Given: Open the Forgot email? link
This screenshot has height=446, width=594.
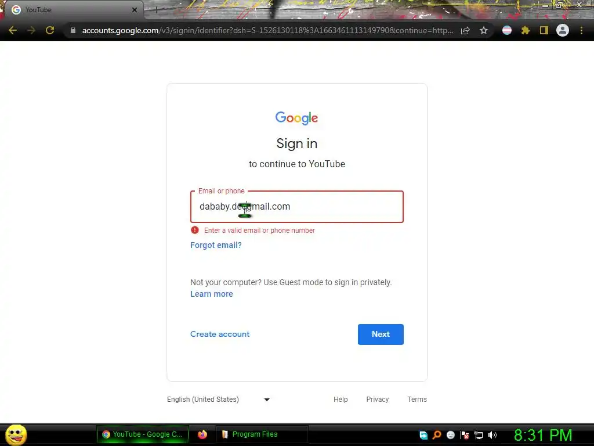Looking at the screenshot, I should point(216,245).
